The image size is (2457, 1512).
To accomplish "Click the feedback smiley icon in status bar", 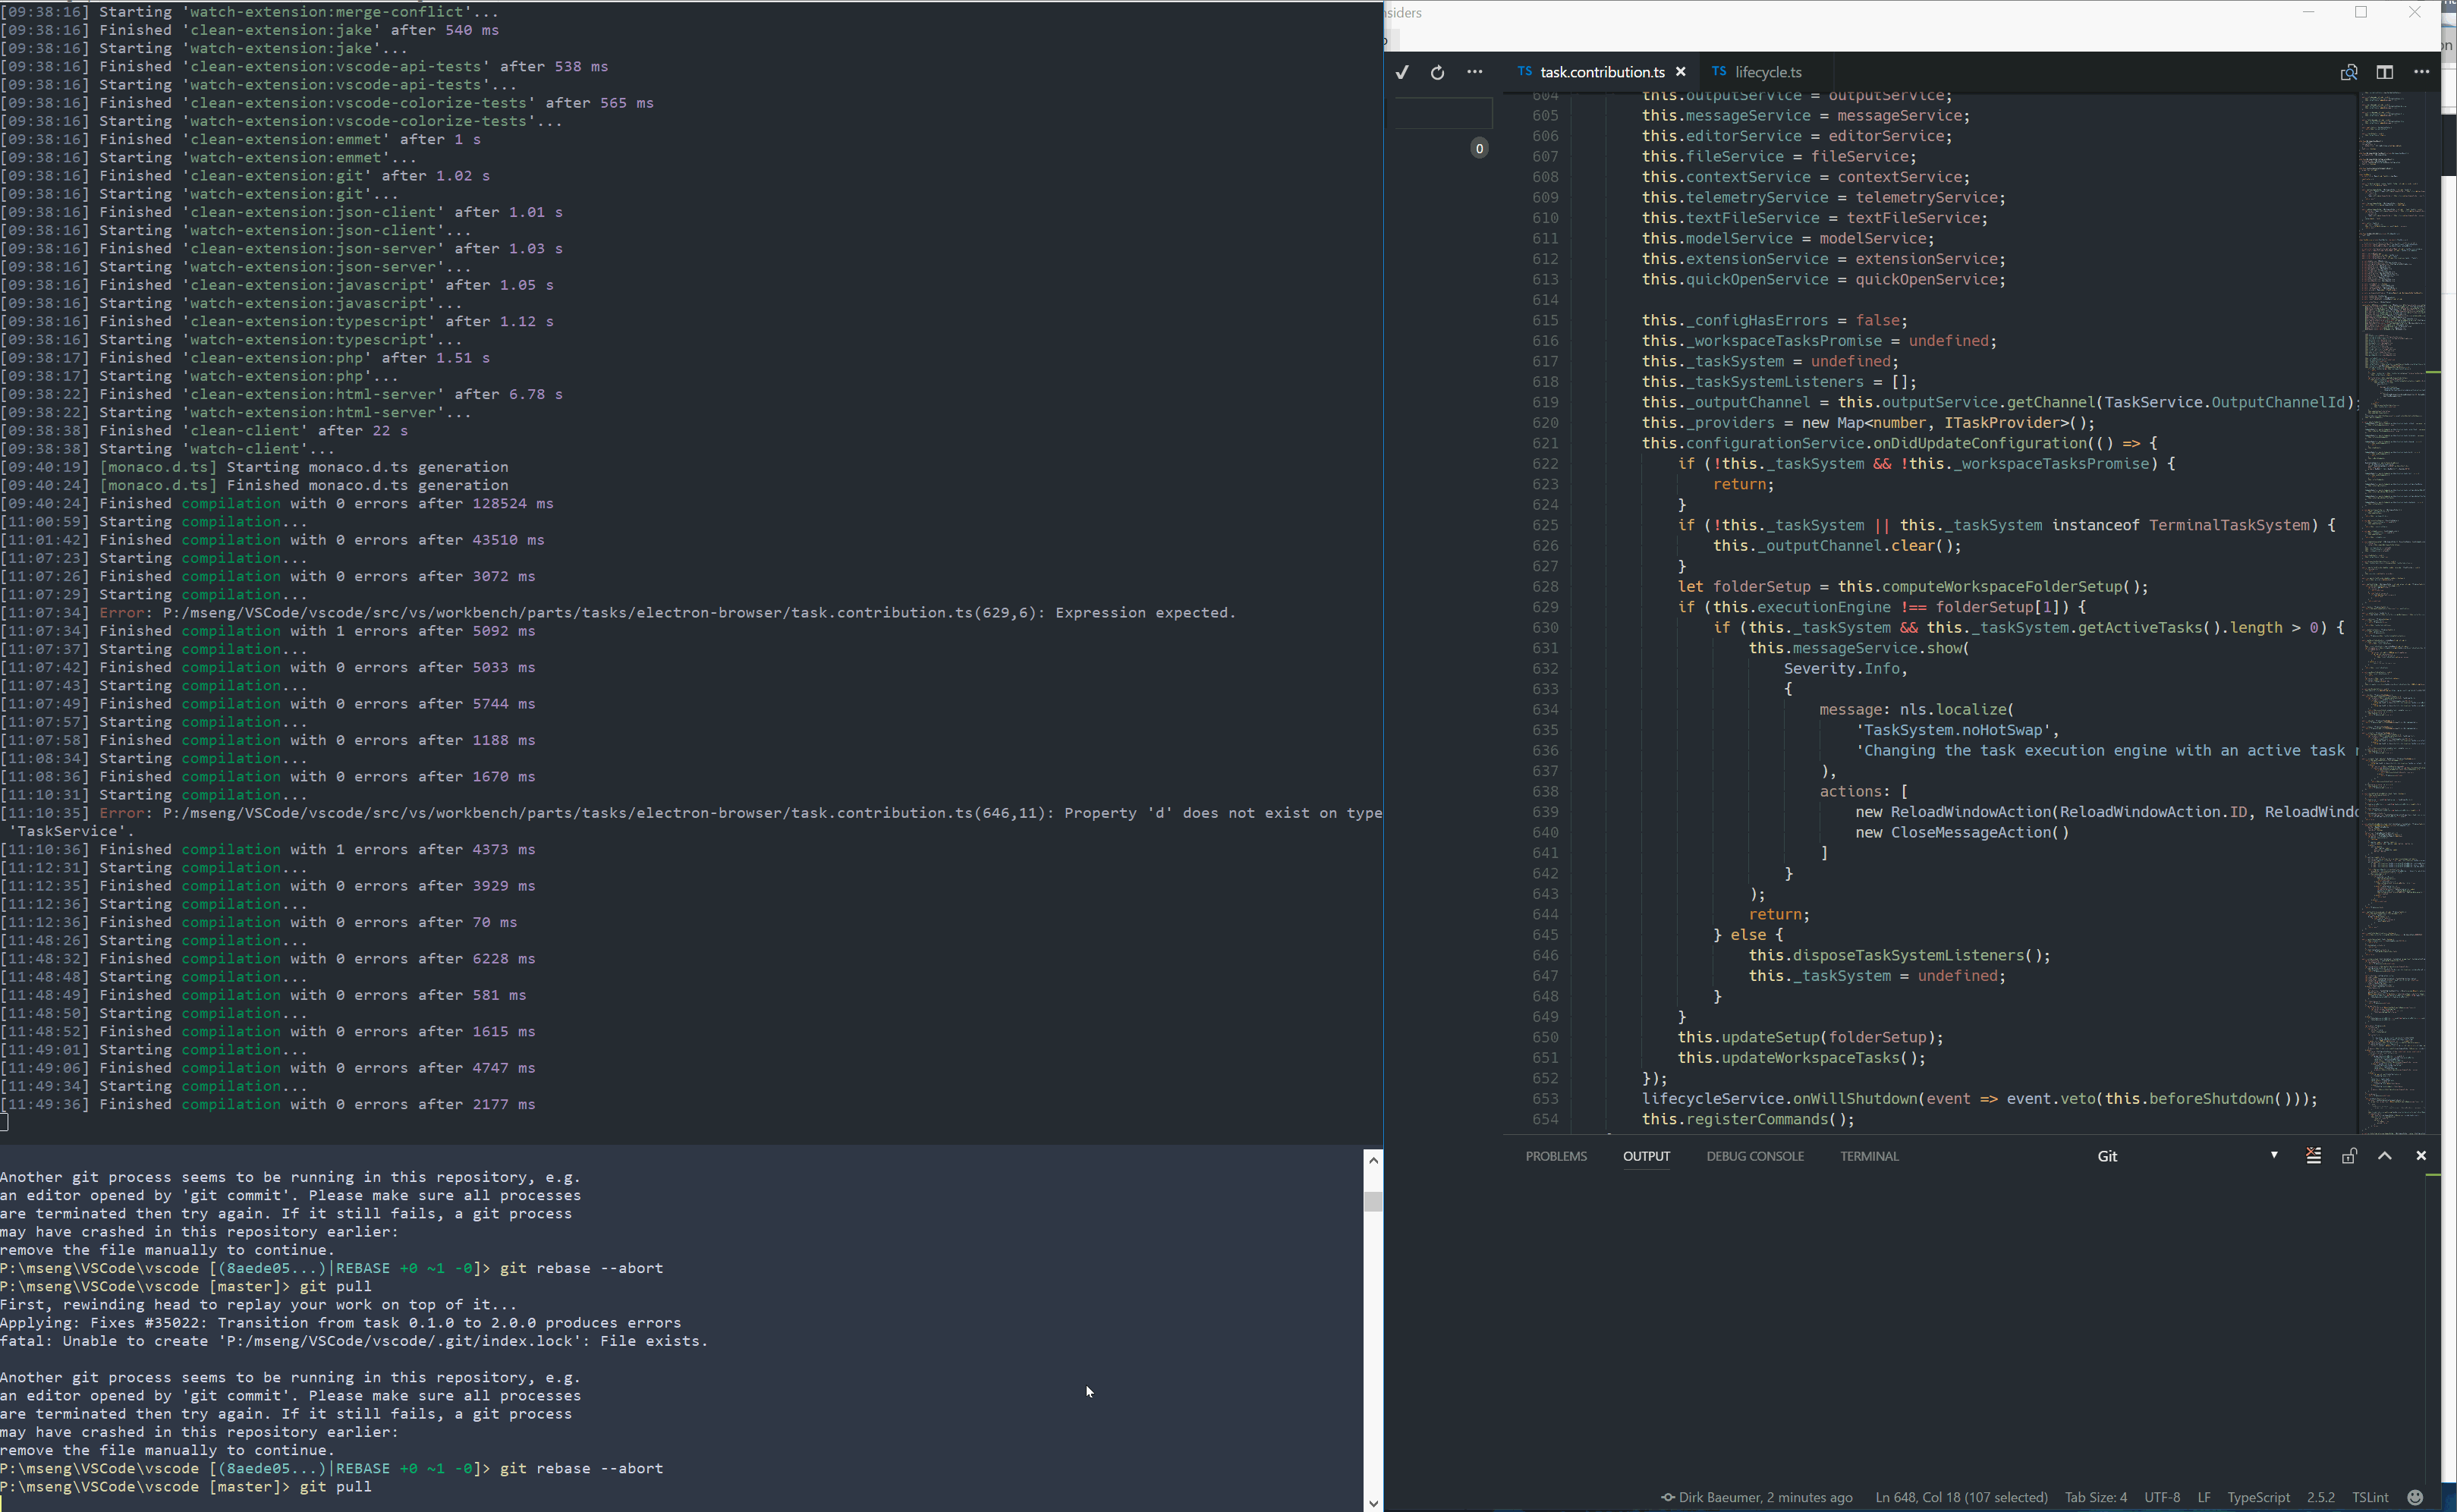I will [2415, 1497].
